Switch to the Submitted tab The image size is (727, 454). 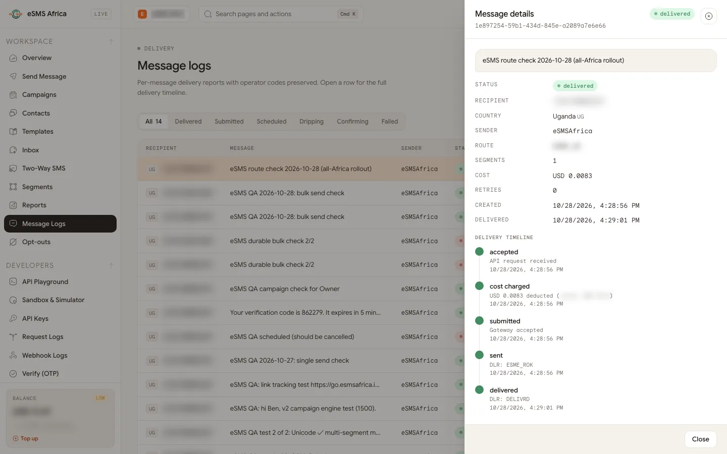[x=229, y=122]
